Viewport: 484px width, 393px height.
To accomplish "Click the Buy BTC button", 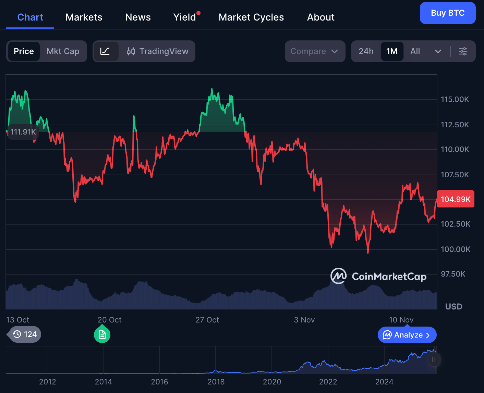I will (447, 13).
